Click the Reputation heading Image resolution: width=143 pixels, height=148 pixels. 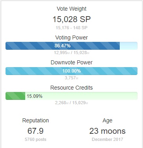pos(35,120)
